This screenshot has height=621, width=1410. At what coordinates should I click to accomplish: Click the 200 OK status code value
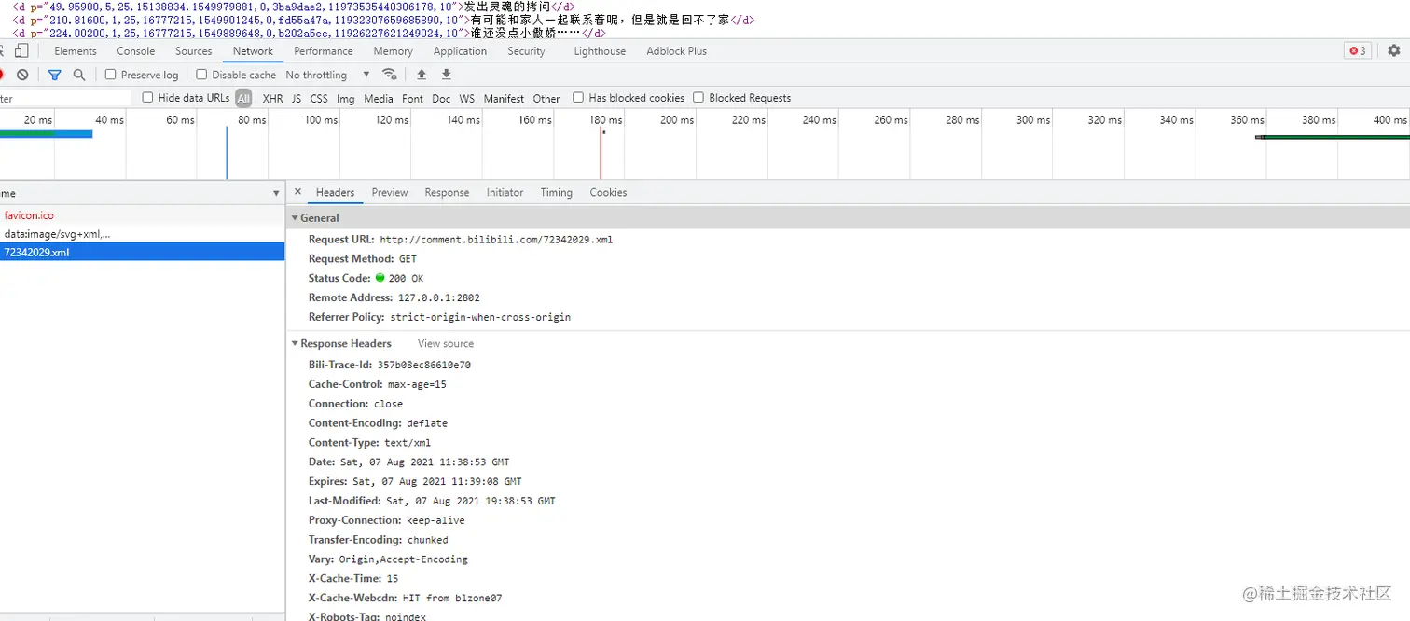click(406, 279)
